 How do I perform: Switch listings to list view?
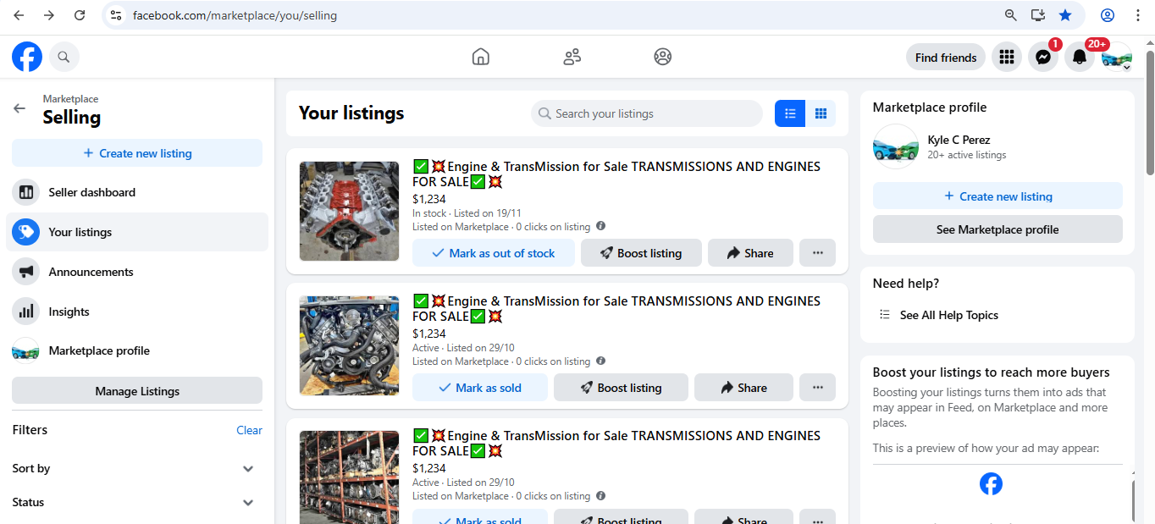pos(790,113)
